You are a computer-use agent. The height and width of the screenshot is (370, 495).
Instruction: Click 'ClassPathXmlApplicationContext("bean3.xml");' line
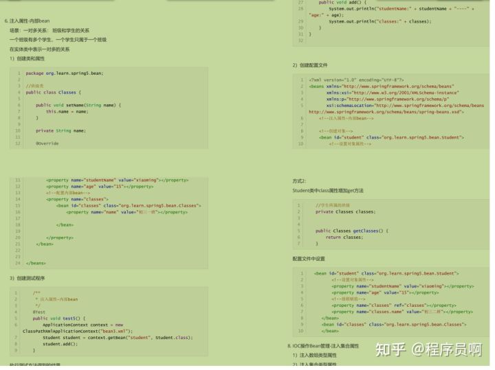click(78, 332)
